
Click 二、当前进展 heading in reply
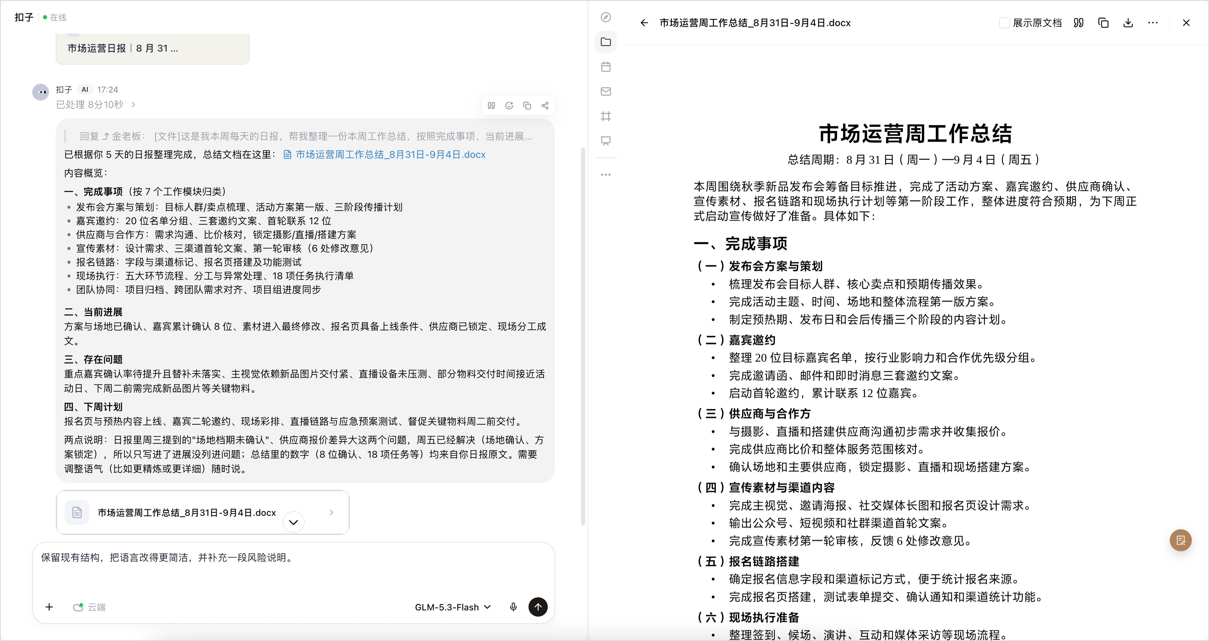tap(94, 312)
